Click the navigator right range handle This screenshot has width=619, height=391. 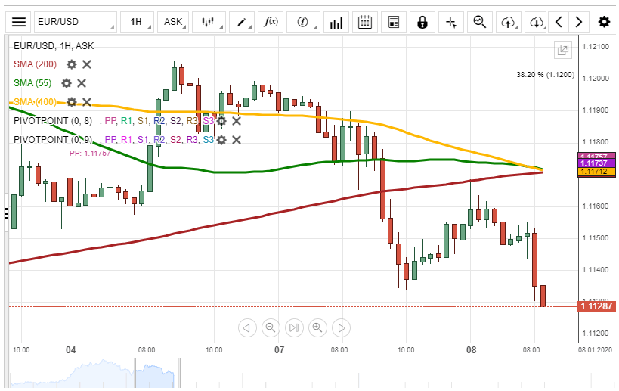coord(179,373)
